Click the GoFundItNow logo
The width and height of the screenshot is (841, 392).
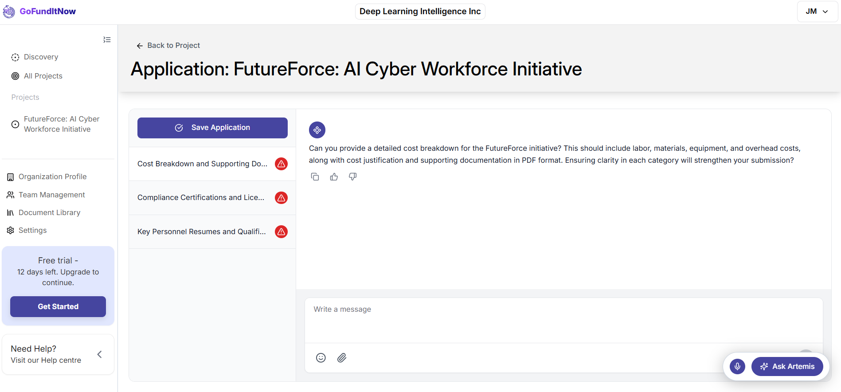(x=39, y=12)
